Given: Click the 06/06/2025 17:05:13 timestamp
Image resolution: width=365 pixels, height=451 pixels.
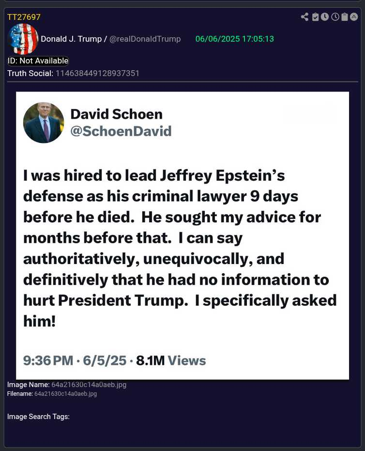Looking at the screenshot, I should [x=234, y=39].
